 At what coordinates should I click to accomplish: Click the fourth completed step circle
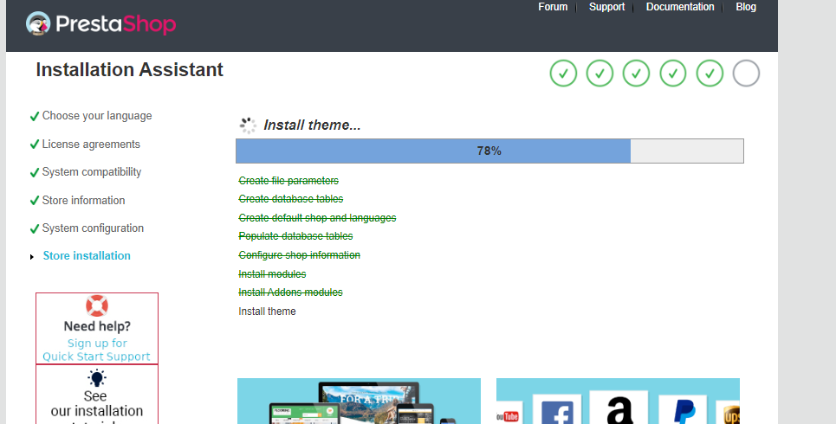[x=673, y=73]
